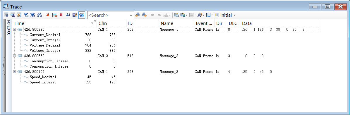
Task: Select the Message_2 name cell
Action: (169, 72)
